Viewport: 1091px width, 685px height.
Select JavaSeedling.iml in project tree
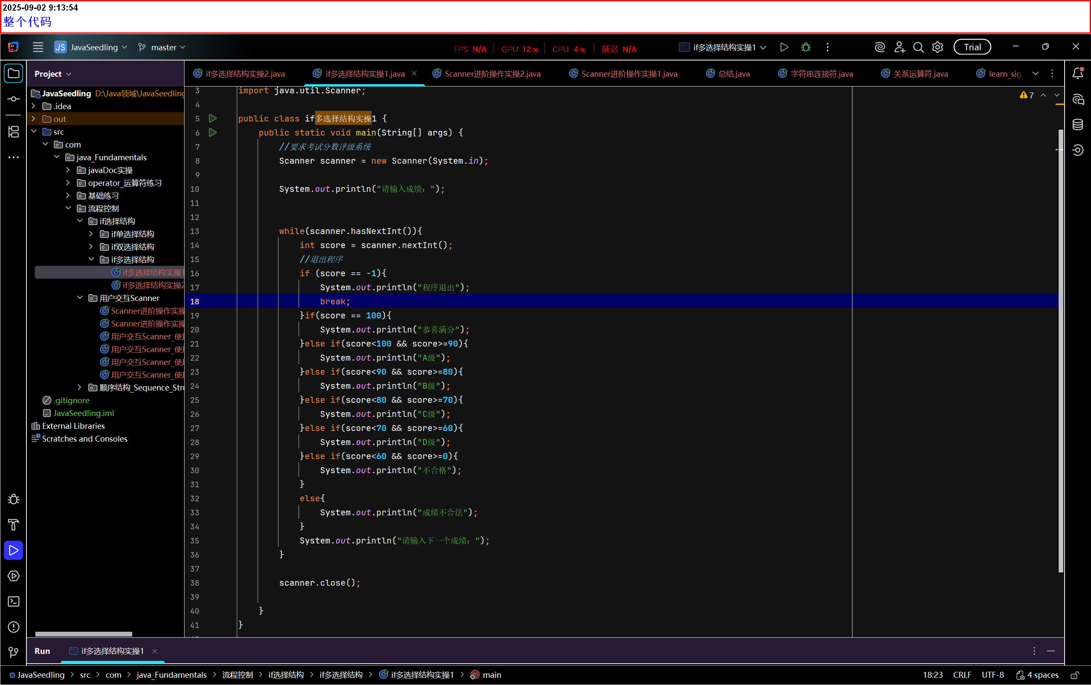[78, 413]
